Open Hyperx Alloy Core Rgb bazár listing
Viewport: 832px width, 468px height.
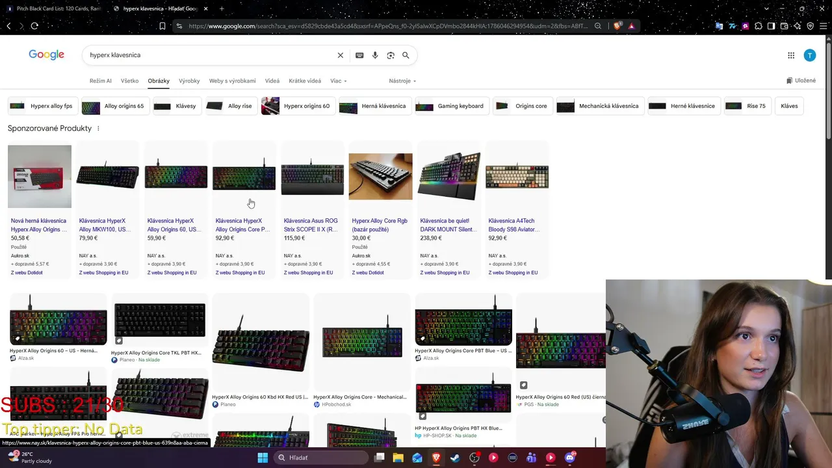[380, 225]
